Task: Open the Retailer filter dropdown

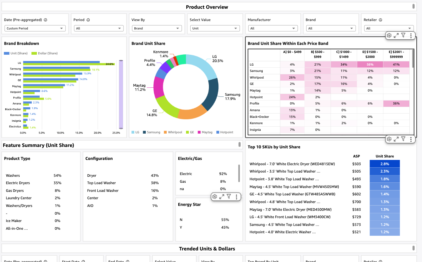Action: tap(389, 28)
